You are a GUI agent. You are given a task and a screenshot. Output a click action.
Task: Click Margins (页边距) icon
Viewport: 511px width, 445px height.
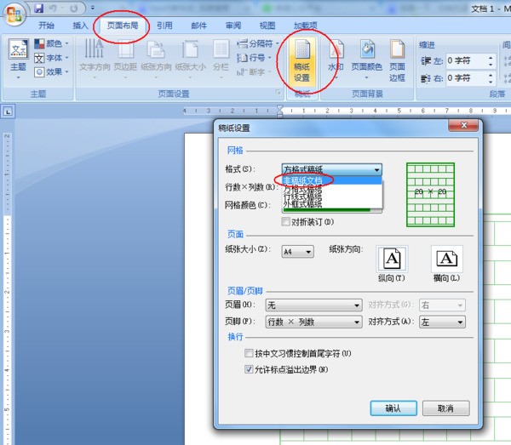click(x=125, y=59)
